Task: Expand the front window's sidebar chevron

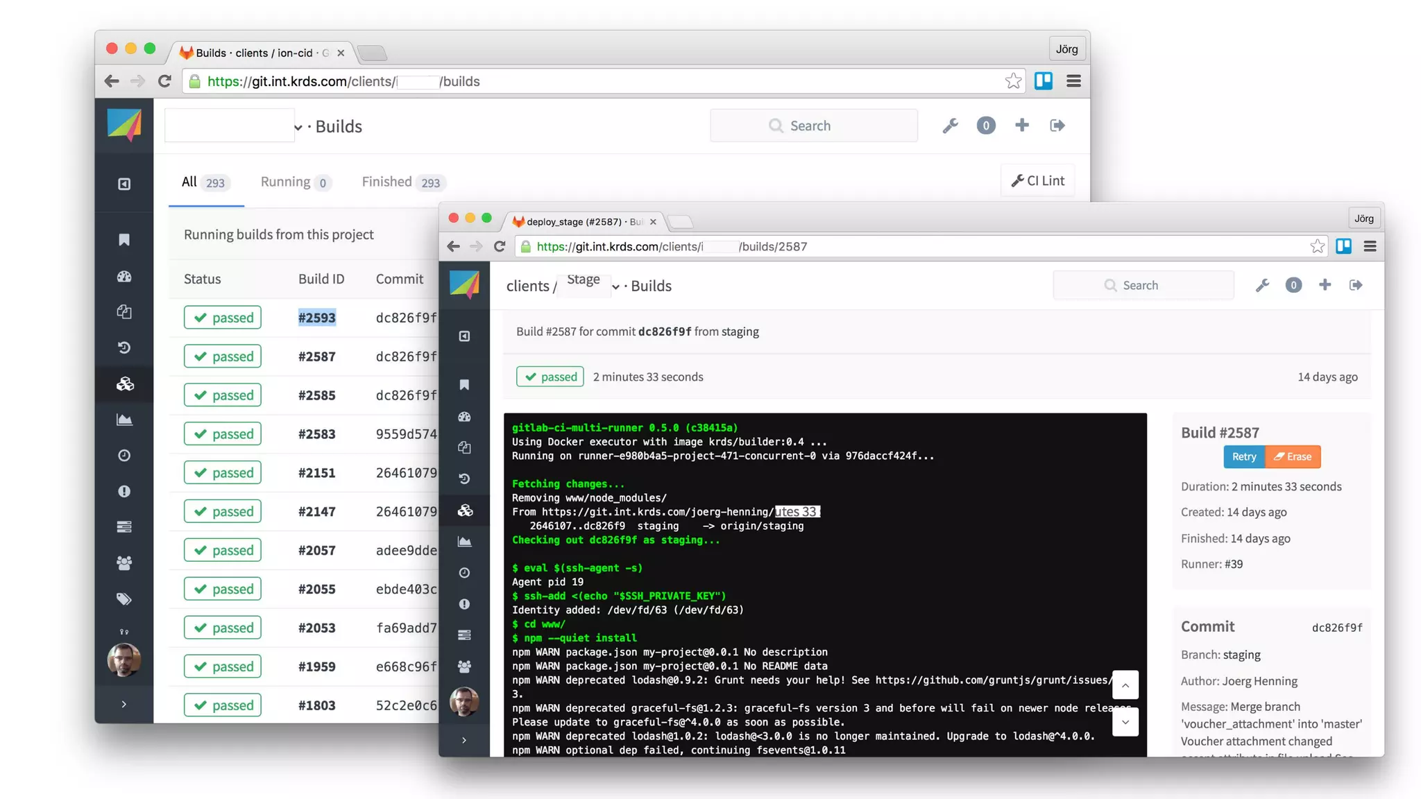Action: 464,740
